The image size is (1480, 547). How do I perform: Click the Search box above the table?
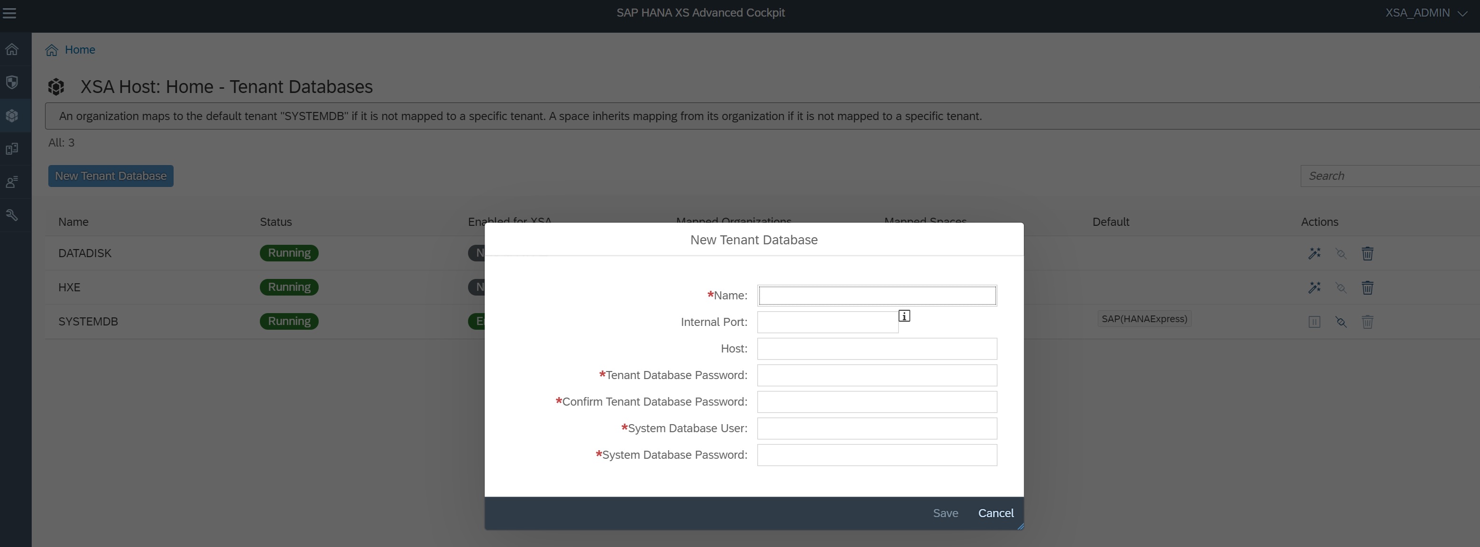(1390, 176)
